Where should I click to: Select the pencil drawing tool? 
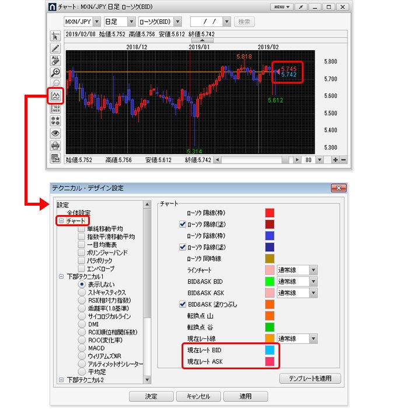coord(55,48)
